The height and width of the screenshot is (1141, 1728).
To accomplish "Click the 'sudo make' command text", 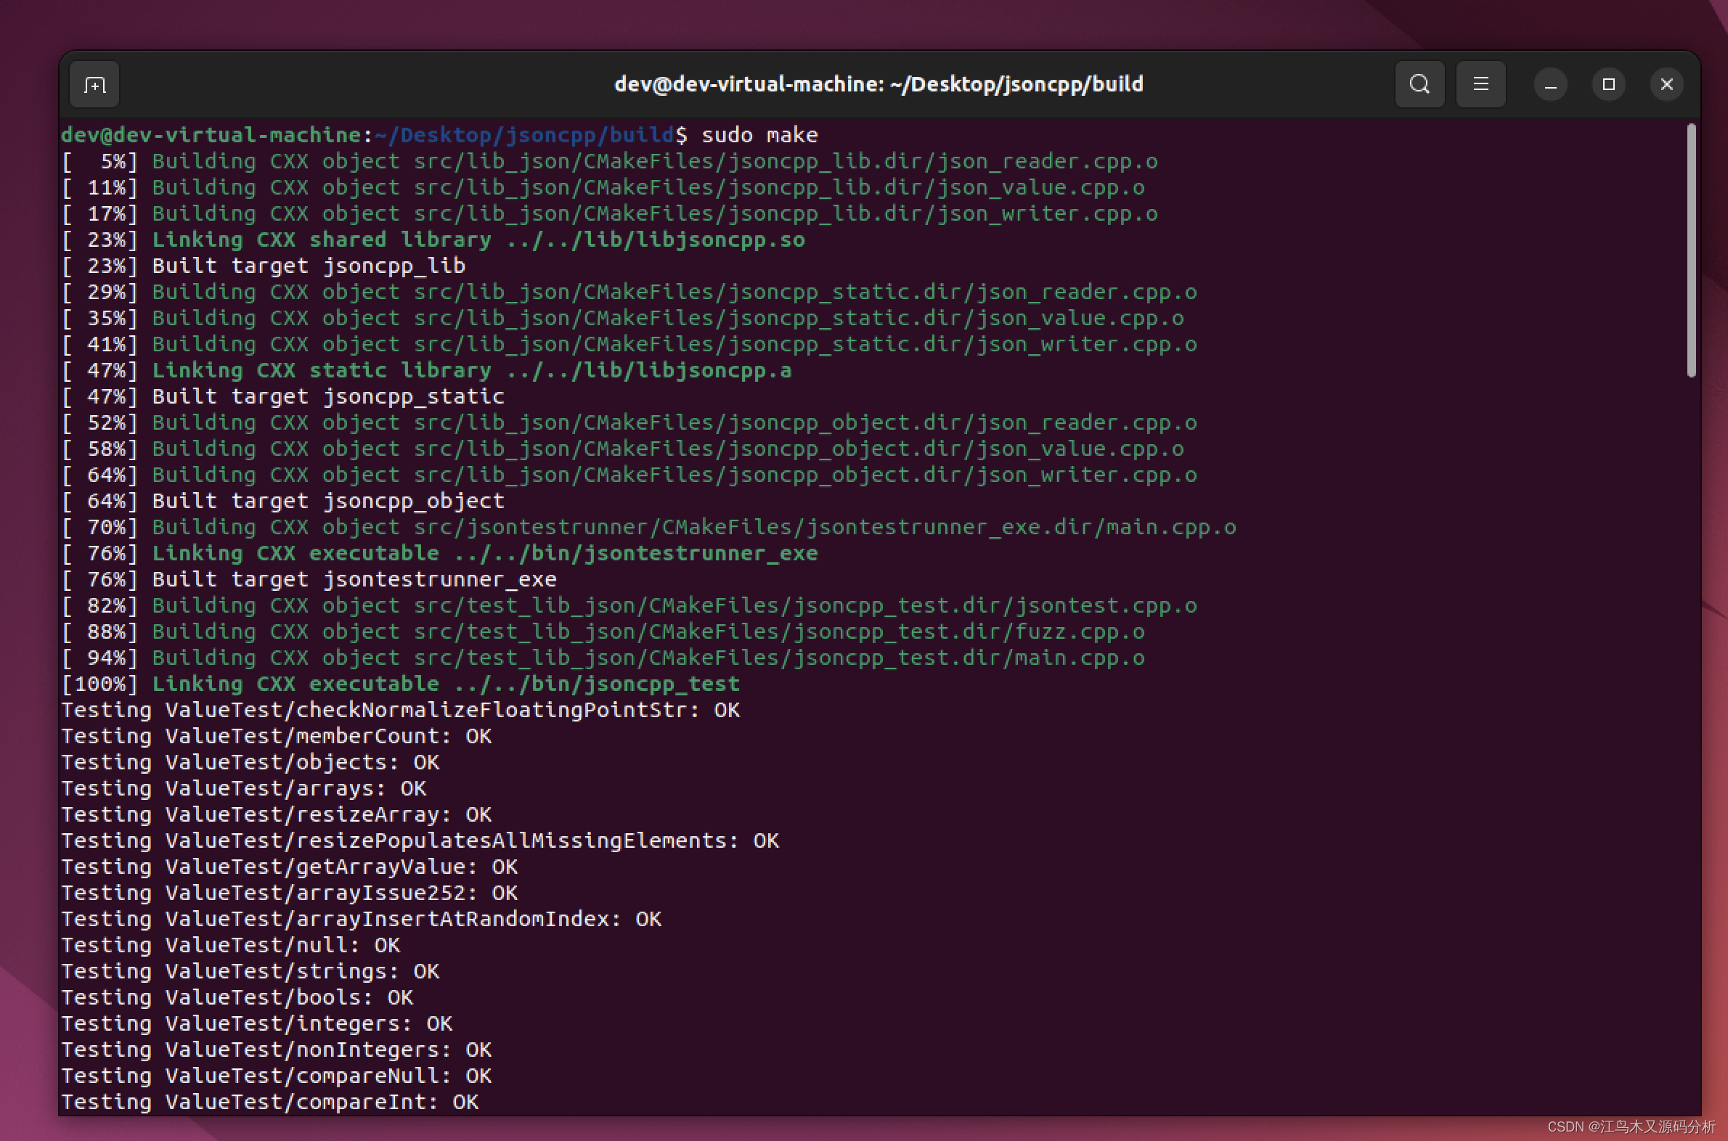I will pos(759,135).
